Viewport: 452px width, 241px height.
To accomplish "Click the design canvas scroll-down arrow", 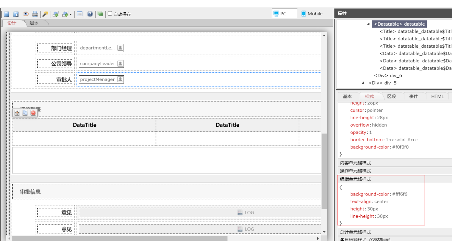I will 324,232.
